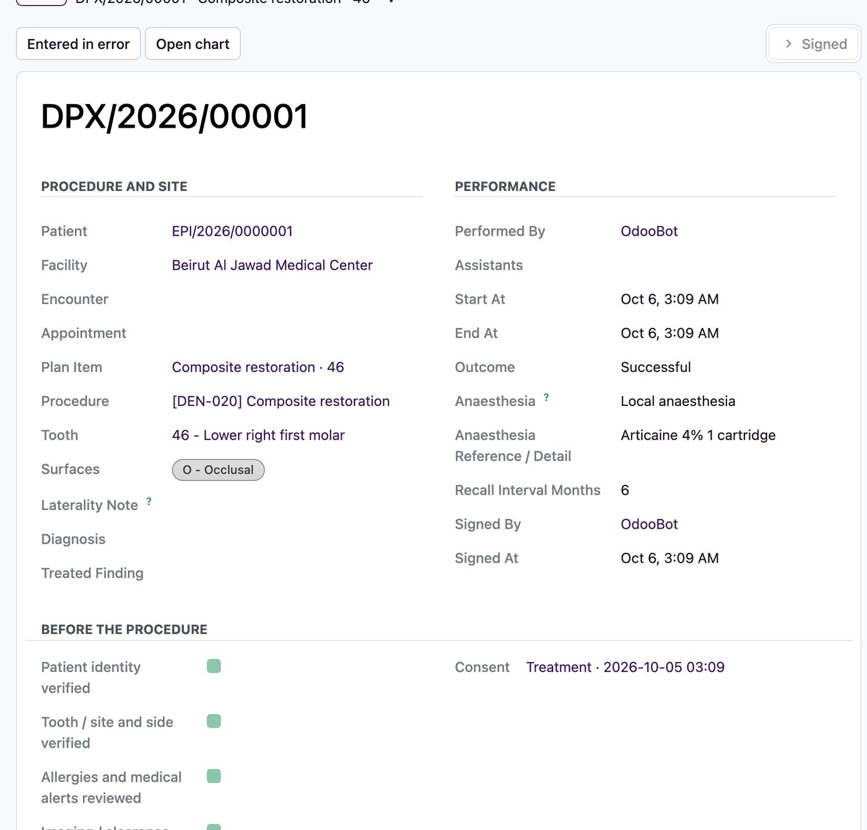Click the Treated Finding field label
This screenshot has height=830, width=867.
click(x=92, y=573)
